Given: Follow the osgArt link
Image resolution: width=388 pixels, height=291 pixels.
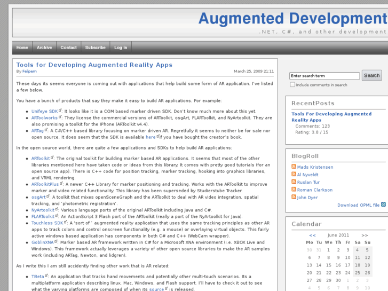Looking at the screenshot, I should pos(38,197).
